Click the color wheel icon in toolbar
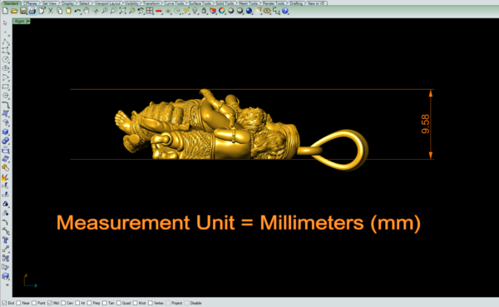Screen dimensions: 499x307 [x=222, y=11]
